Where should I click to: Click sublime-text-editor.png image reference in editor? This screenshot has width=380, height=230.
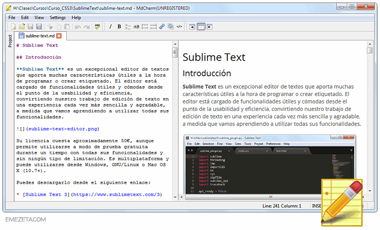pos(63,129)
